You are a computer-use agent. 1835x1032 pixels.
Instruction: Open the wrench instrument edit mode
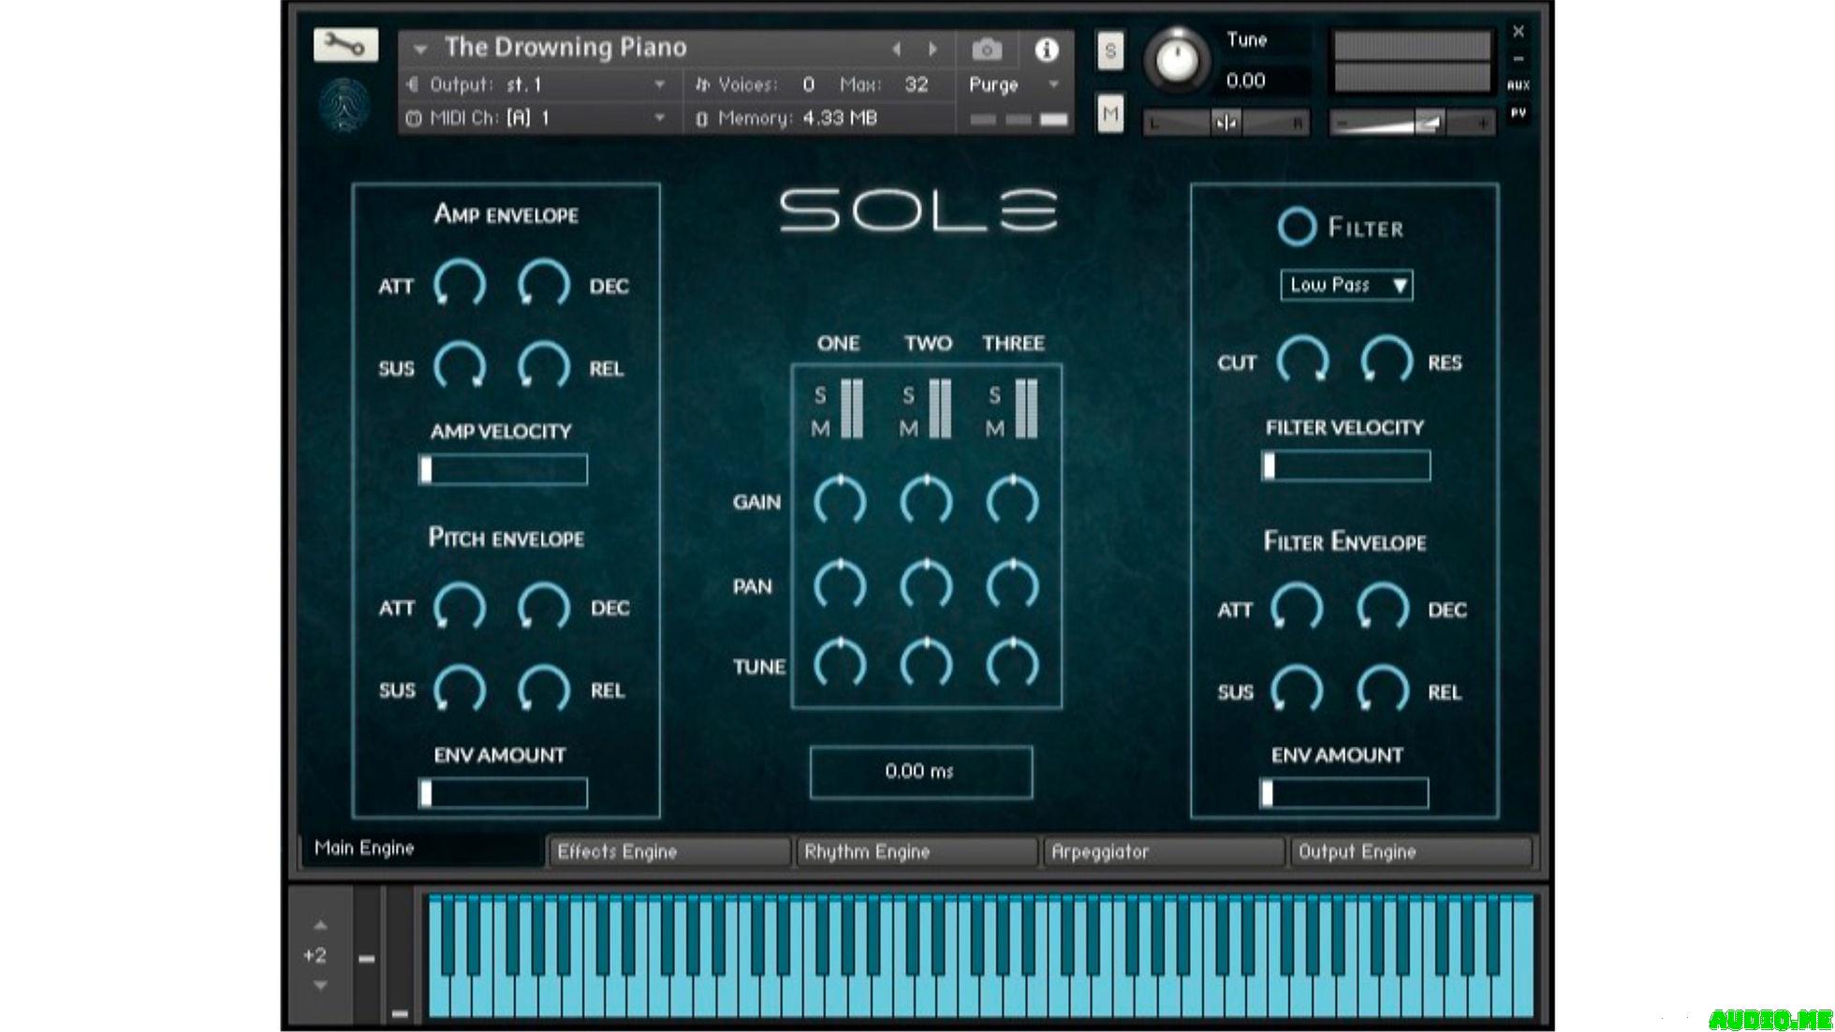345,45
